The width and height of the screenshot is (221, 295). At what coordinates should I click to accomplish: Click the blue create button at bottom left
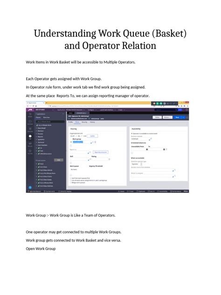tap(30, 187)
